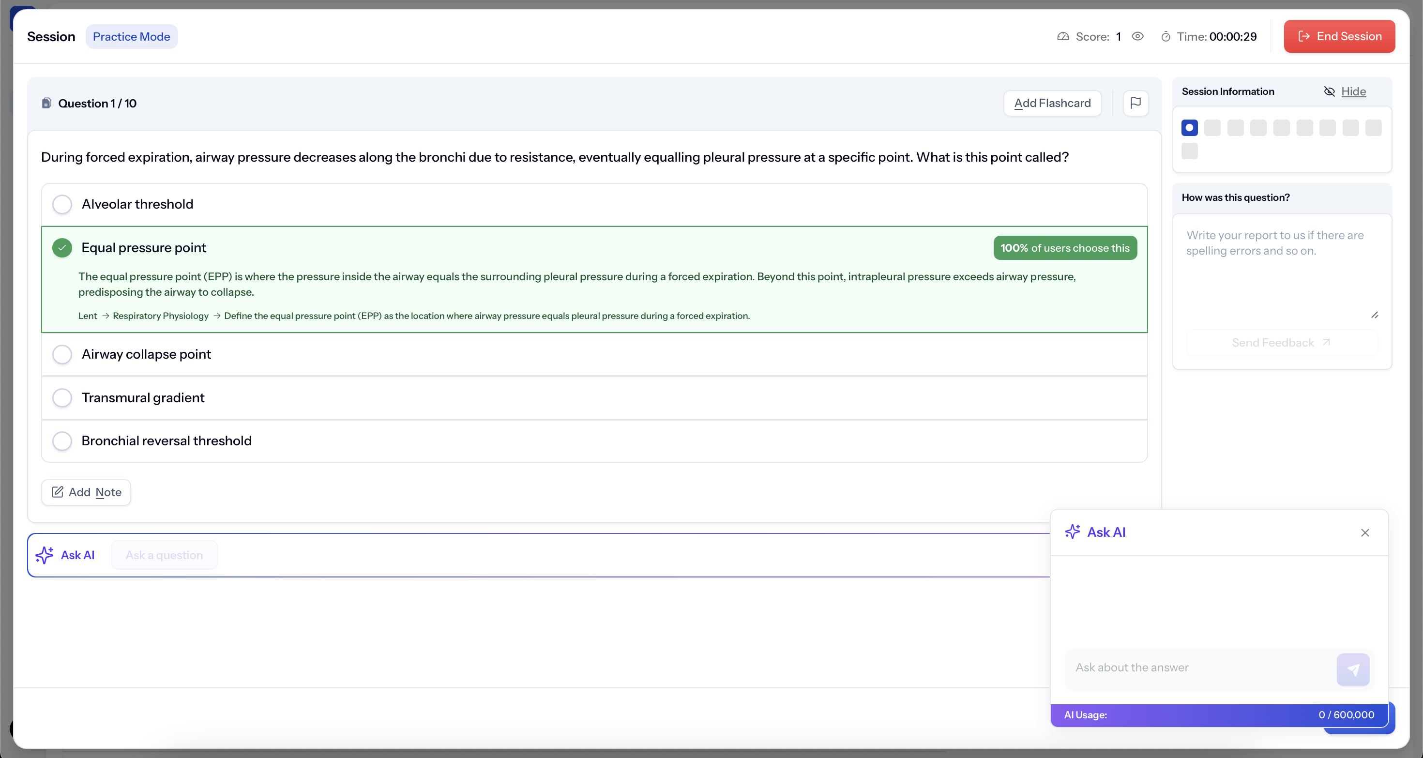Click the send arrow in Ask AI panel

coord(1352,669)
